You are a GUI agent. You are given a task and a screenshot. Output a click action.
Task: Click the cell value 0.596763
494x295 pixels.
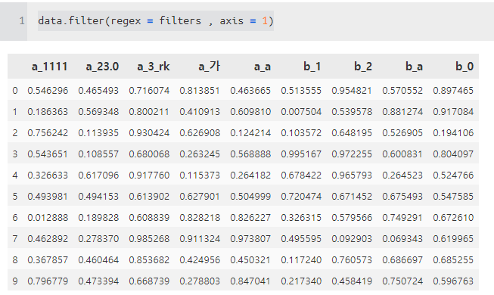453,281
